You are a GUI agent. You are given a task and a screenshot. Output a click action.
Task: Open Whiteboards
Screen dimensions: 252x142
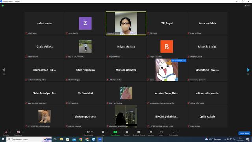tap(173, 133)
